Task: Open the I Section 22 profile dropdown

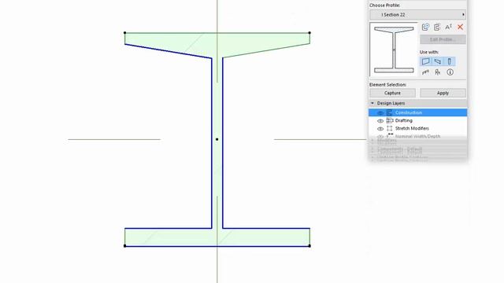Action: [417, 15]
